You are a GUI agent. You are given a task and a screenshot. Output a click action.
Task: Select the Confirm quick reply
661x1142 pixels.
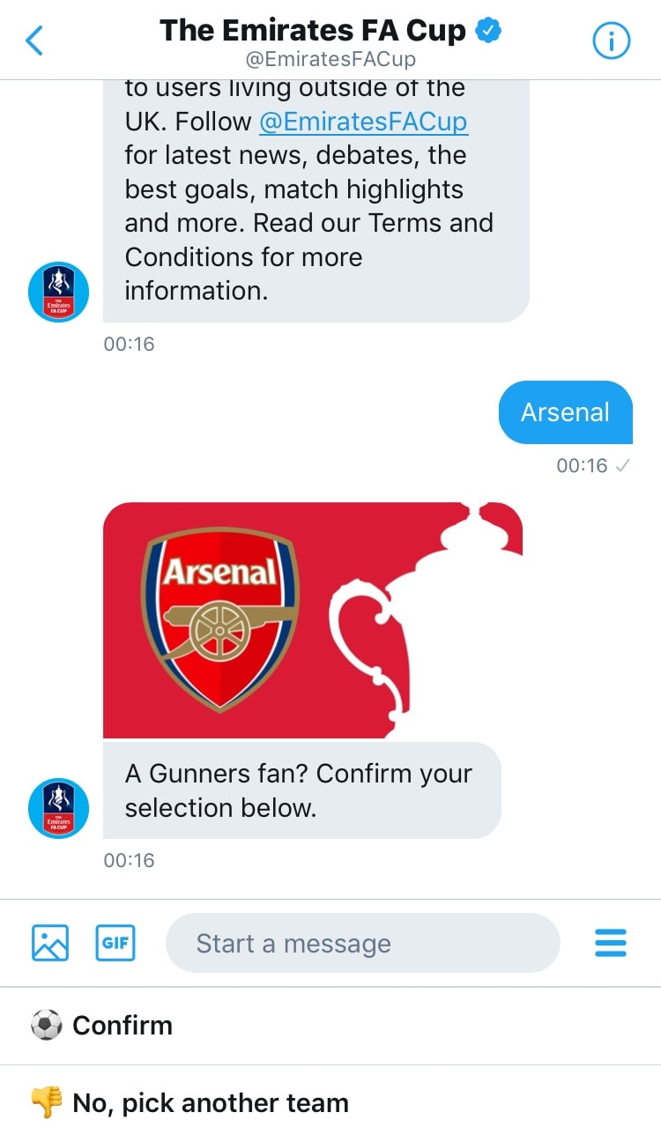[x=123, y=1025]
